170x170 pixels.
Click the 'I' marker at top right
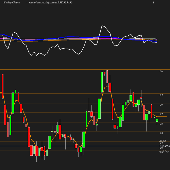(153, 2)
